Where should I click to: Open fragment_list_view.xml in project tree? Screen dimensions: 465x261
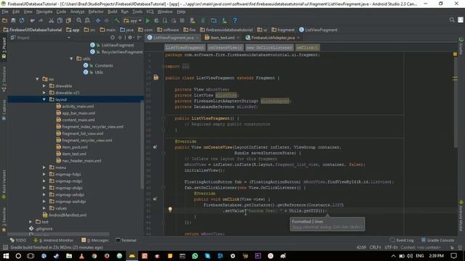click(82, 133)
